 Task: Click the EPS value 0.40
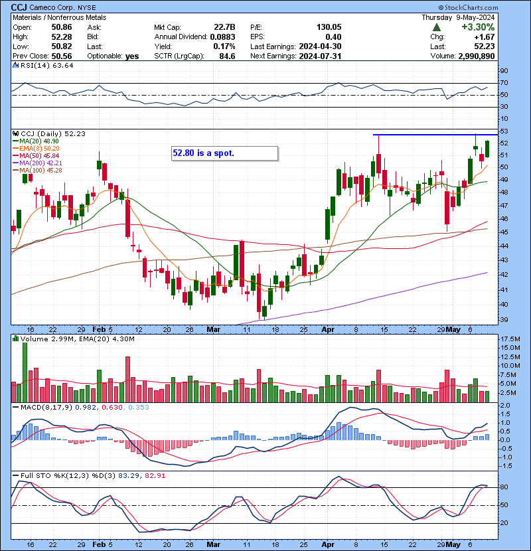coord(333,37)
